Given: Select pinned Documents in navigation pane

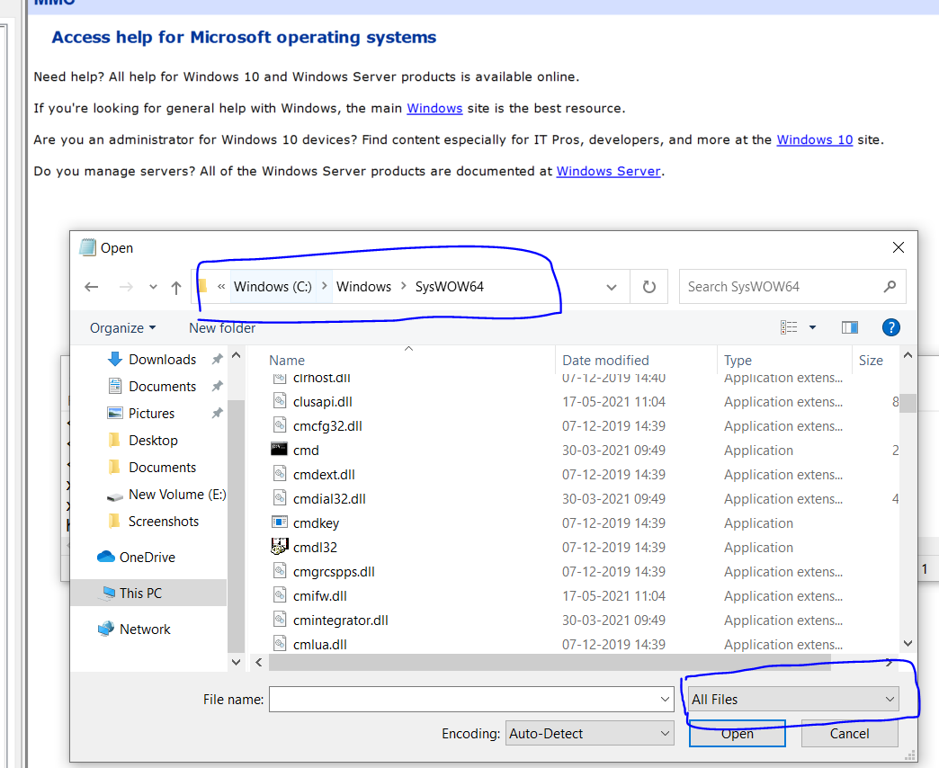Looking at the screenshot, I should tap(162, 386).
